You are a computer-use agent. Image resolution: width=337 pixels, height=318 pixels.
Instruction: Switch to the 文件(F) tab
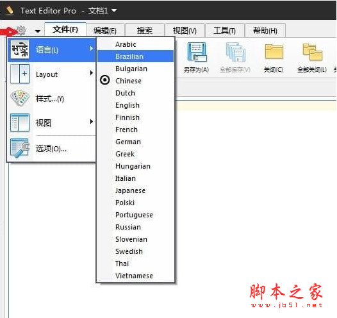click(x=65, y=29)
